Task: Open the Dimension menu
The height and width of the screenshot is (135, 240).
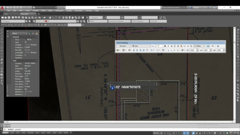Action: click(59, 11)
